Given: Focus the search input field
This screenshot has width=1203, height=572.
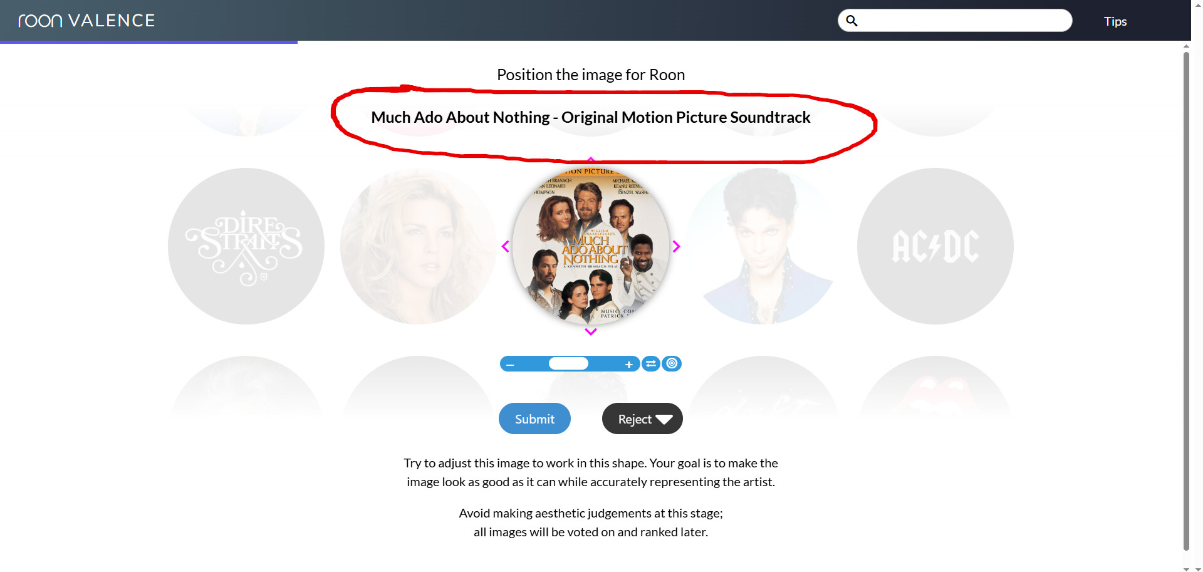Looking at the screenshot, I should 955,21.
